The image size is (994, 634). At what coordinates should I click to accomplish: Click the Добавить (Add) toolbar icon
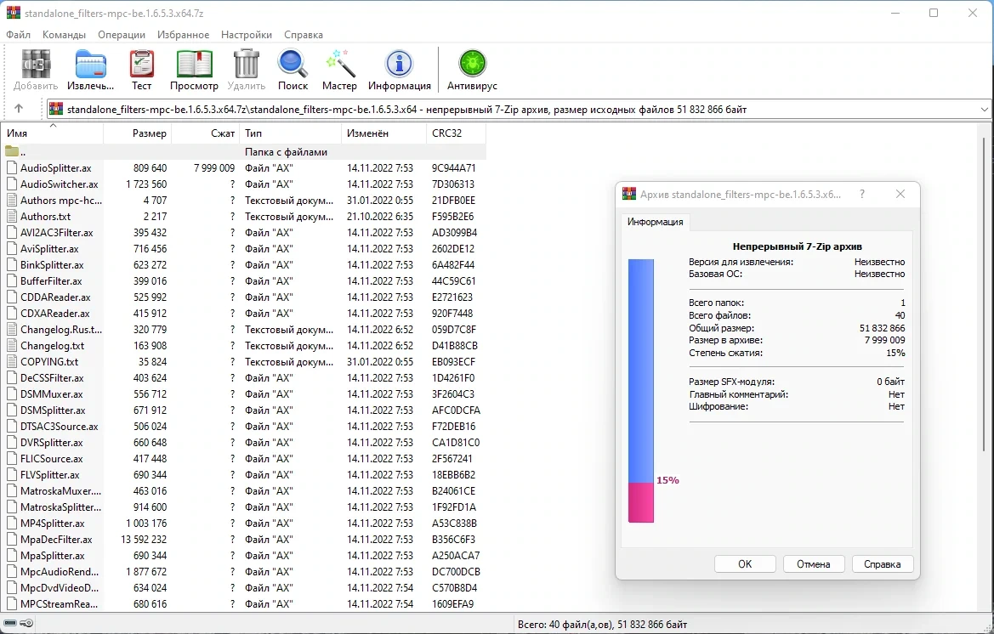pos(36,65)
